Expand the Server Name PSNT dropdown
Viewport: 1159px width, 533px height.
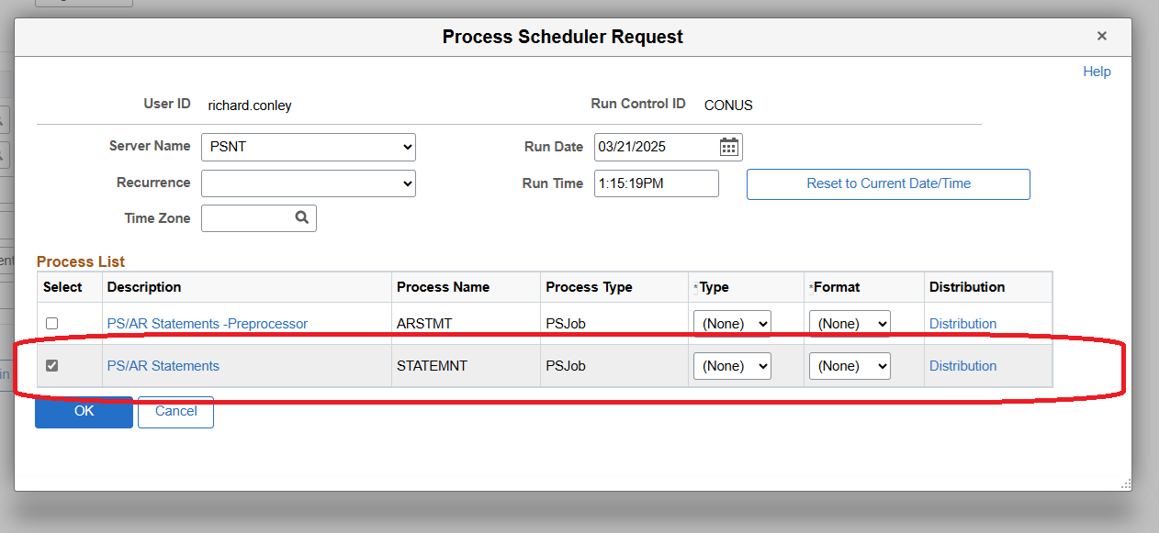(309, 147)
